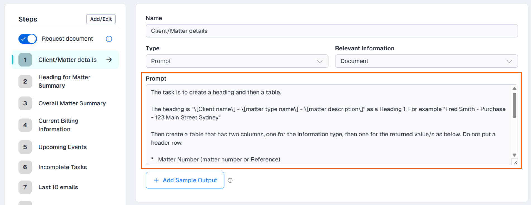The height and width of the screenshot is (205, 531).
Task: Expand the Relevant Information dropdown
Action: coord(426,61)
